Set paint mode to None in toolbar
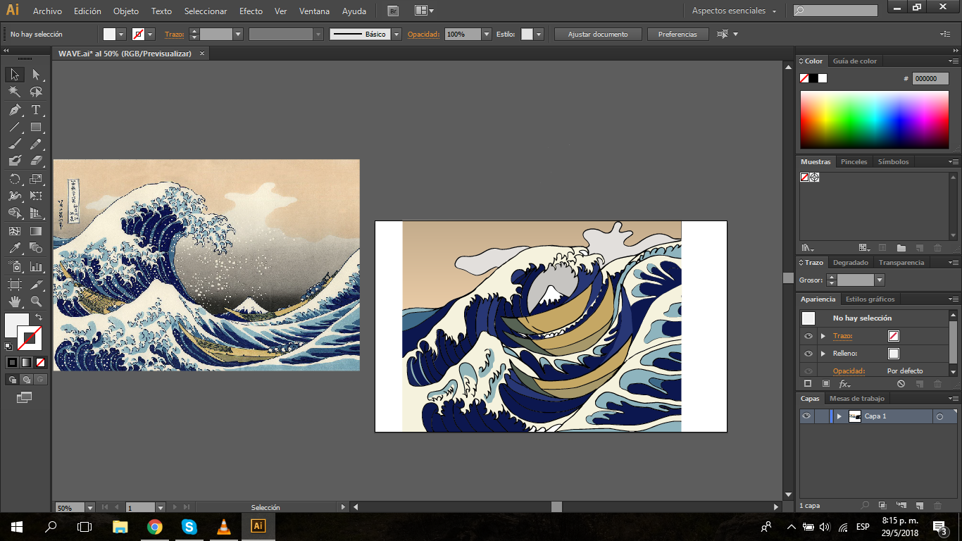The width and height of the screenshot is (962, 541). pos(40,362)
